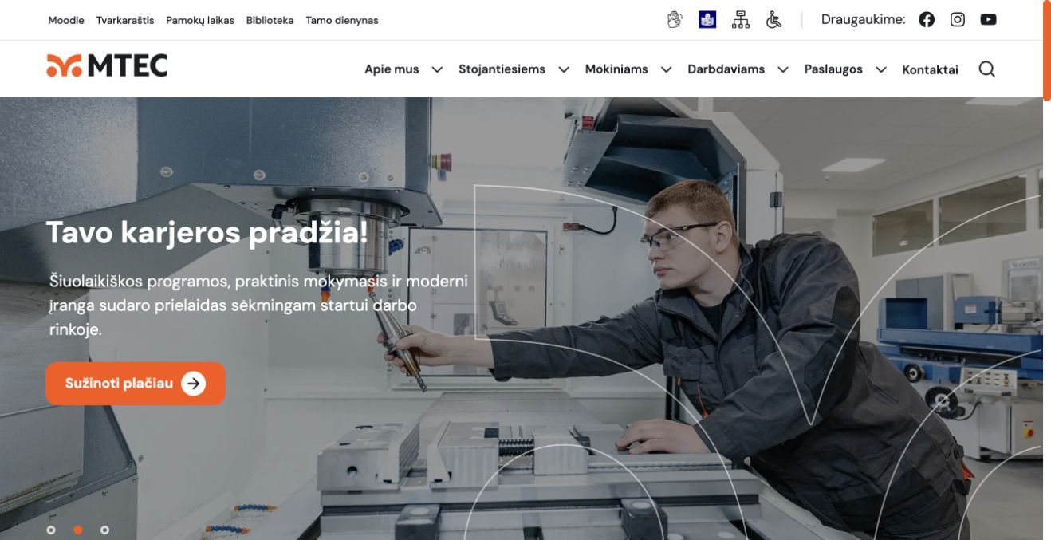Open the wheelchair accessibility icon

[773, 20]
